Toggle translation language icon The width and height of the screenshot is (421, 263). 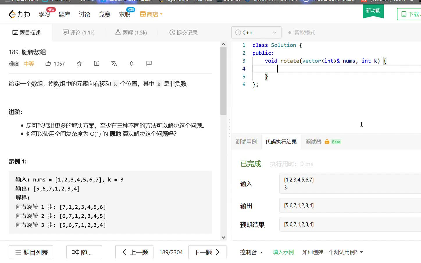(114, 63)
